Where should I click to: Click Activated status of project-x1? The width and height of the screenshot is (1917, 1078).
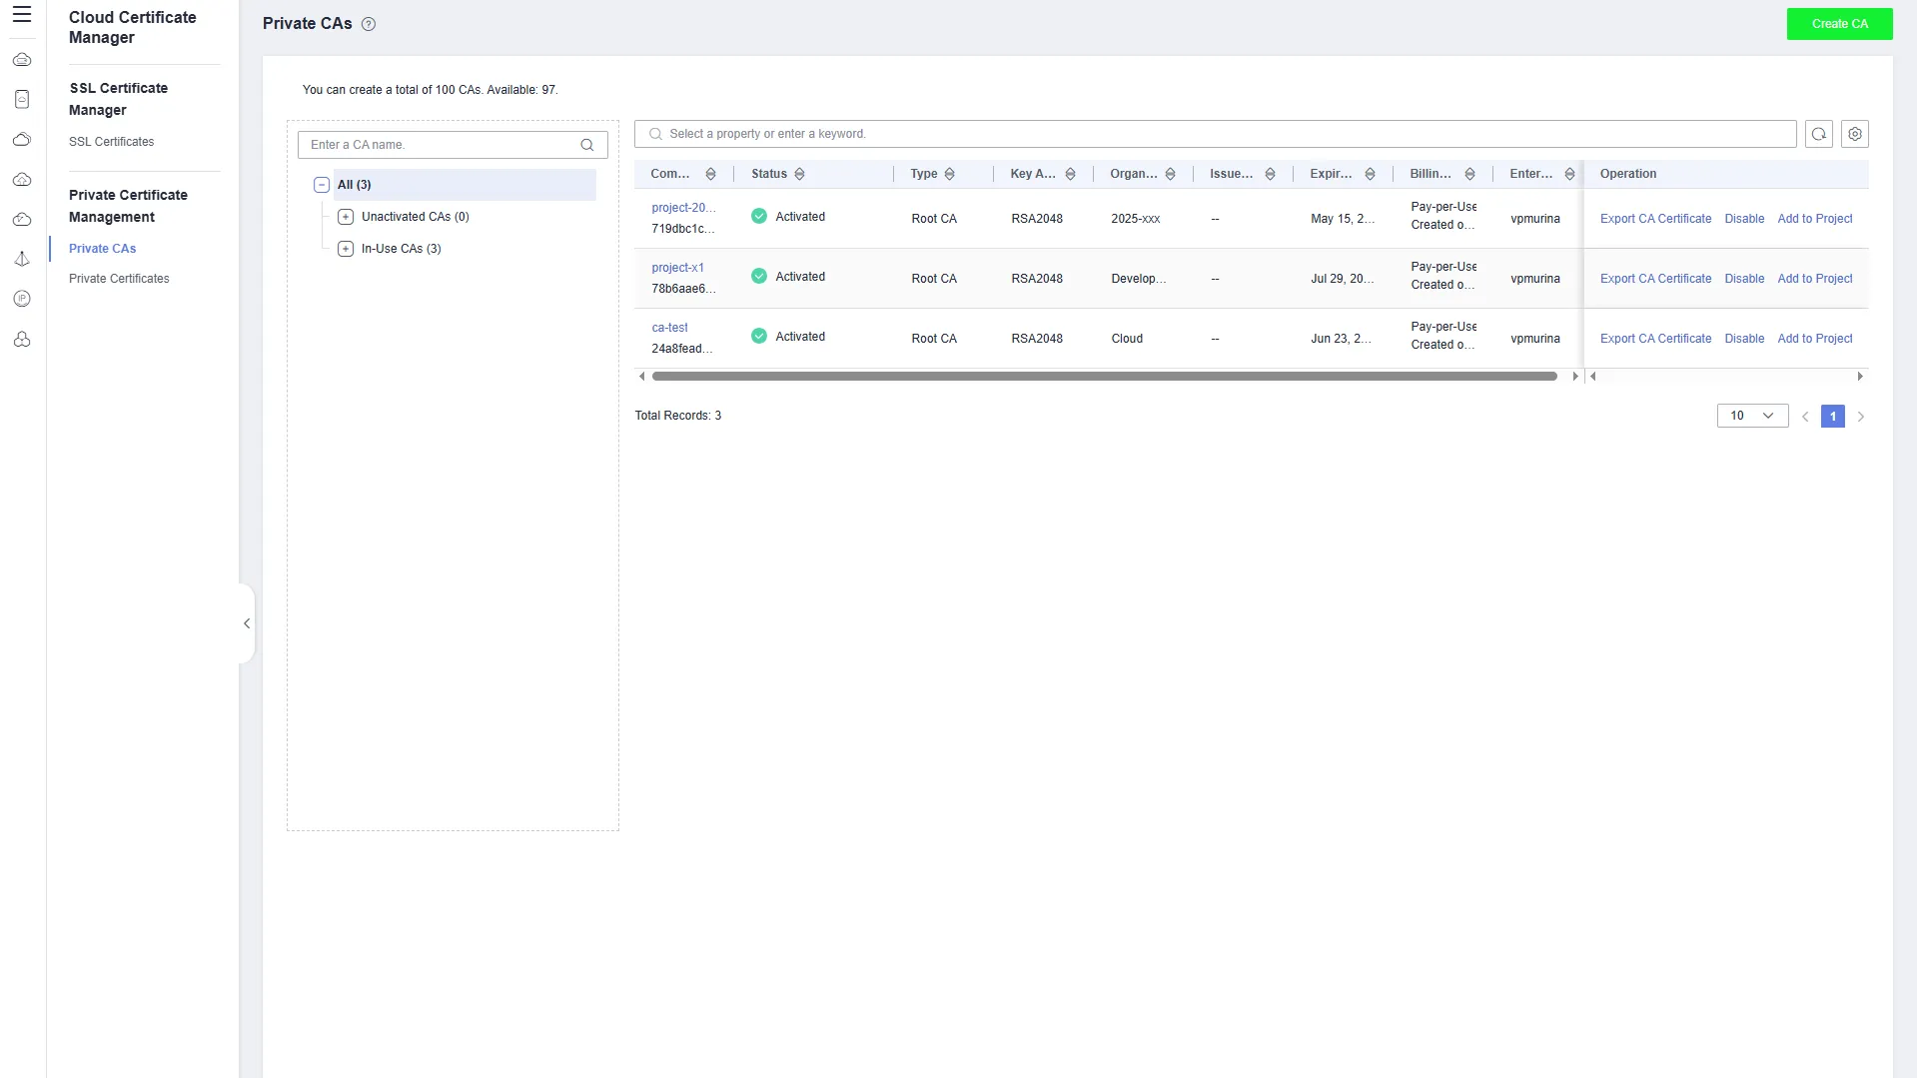(x=788, y=277)
